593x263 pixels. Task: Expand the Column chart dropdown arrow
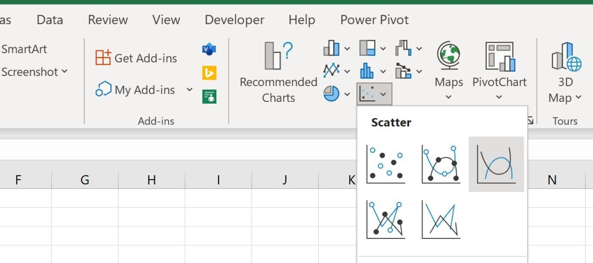347,48
